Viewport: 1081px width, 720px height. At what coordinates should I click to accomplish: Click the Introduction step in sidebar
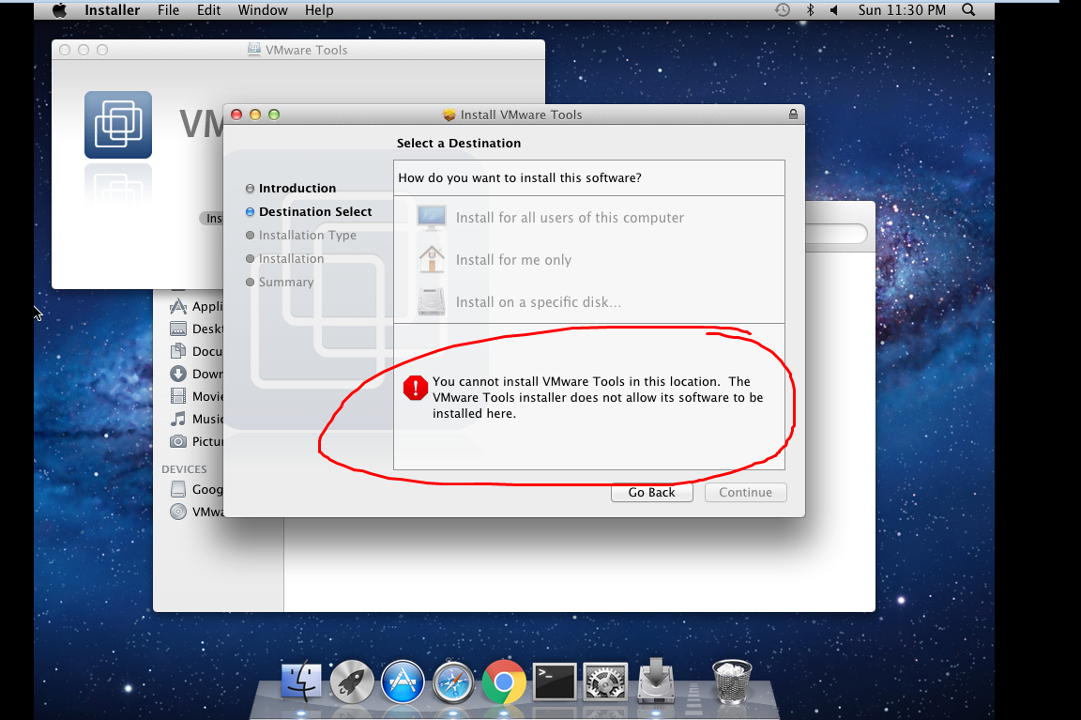[x=297, y=189]
